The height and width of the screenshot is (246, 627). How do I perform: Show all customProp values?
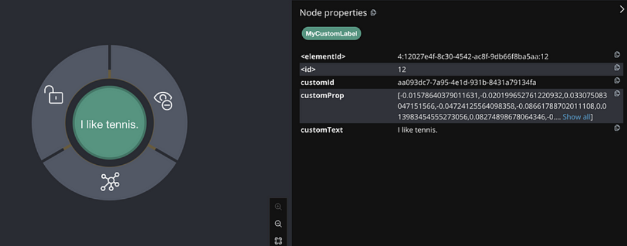[x=576, y=117]
